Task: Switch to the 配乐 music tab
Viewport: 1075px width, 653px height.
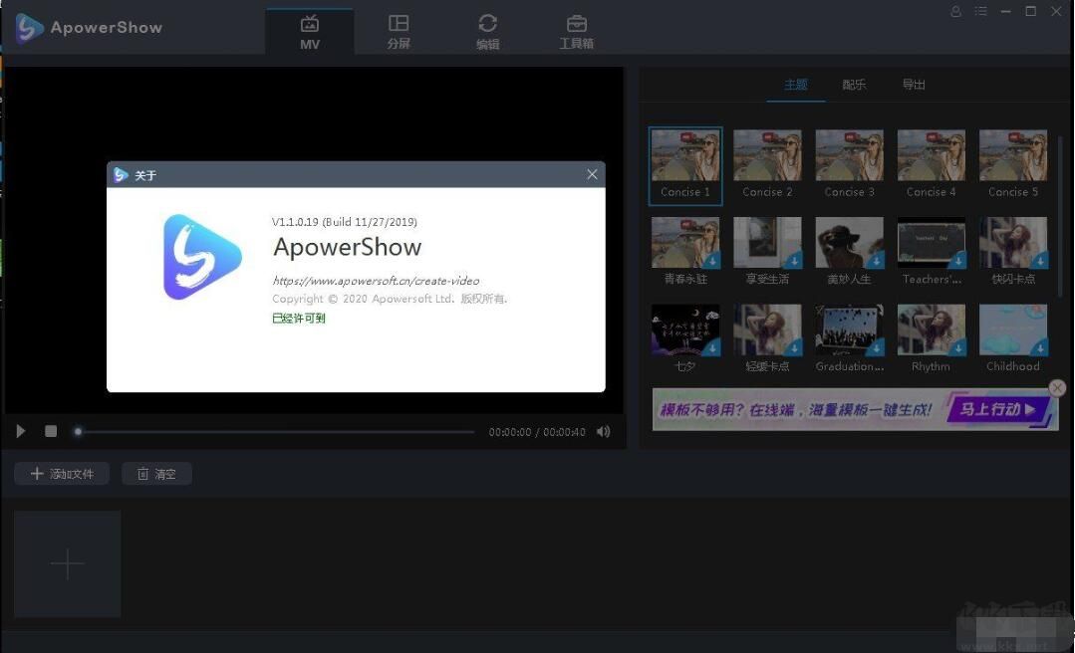Action: tap(853, 85)
